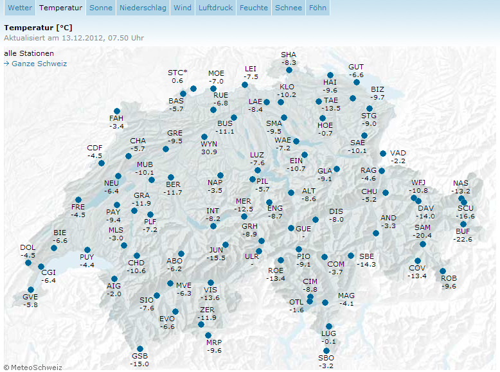500x372 pixels.
Task: Show the Feuchte tab
Action: coord(254,8)
